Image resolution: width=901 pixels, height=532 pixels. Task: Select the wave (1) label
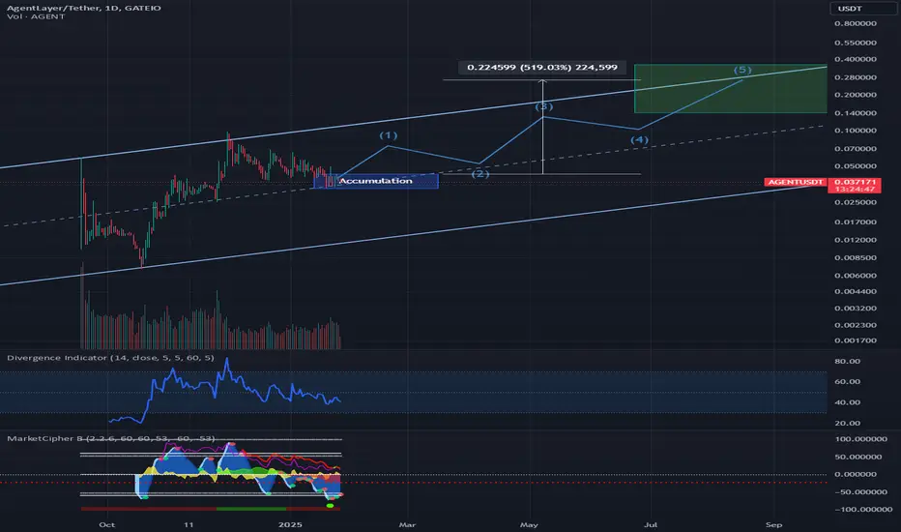click(x=389, y=135)
